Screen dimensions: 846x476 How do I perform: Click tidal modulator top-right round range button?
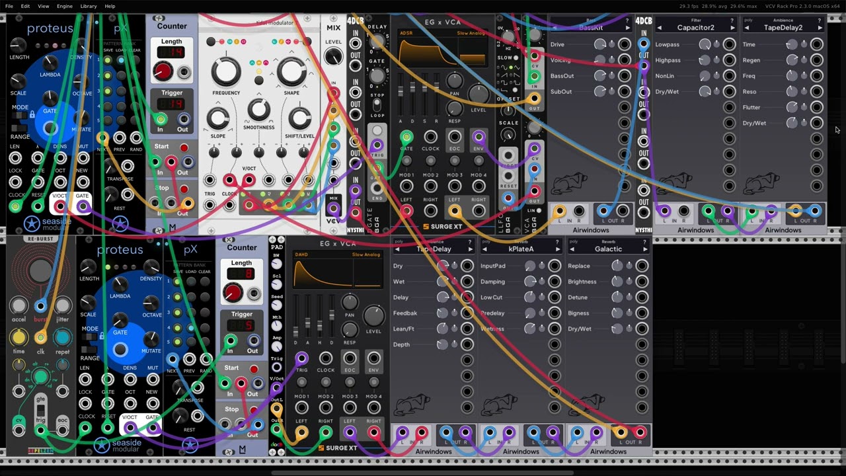[309, 42]
